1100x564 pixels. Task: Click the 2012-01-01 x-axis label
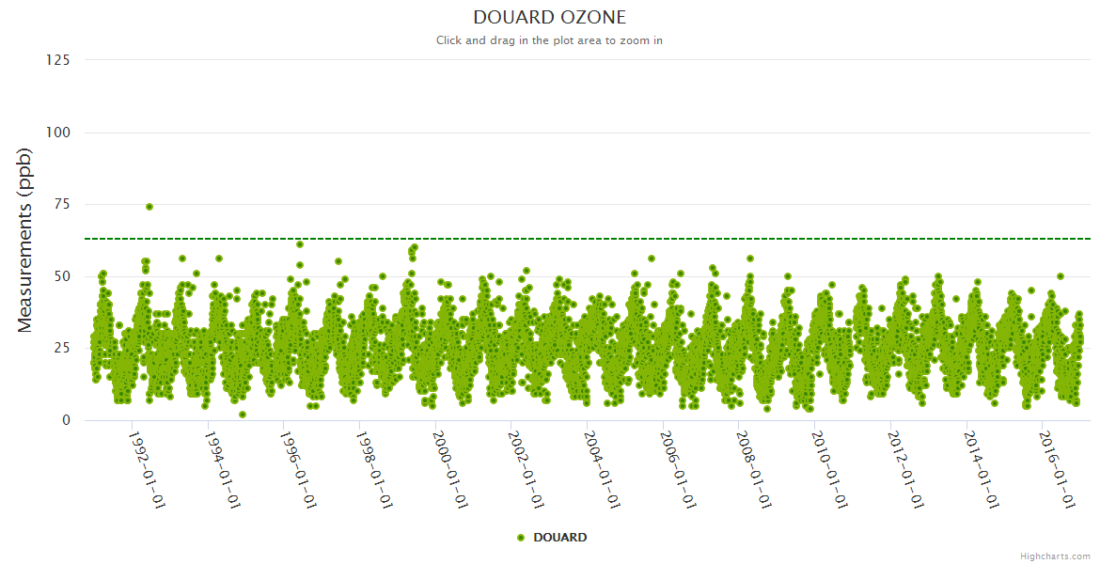point(907,470)
